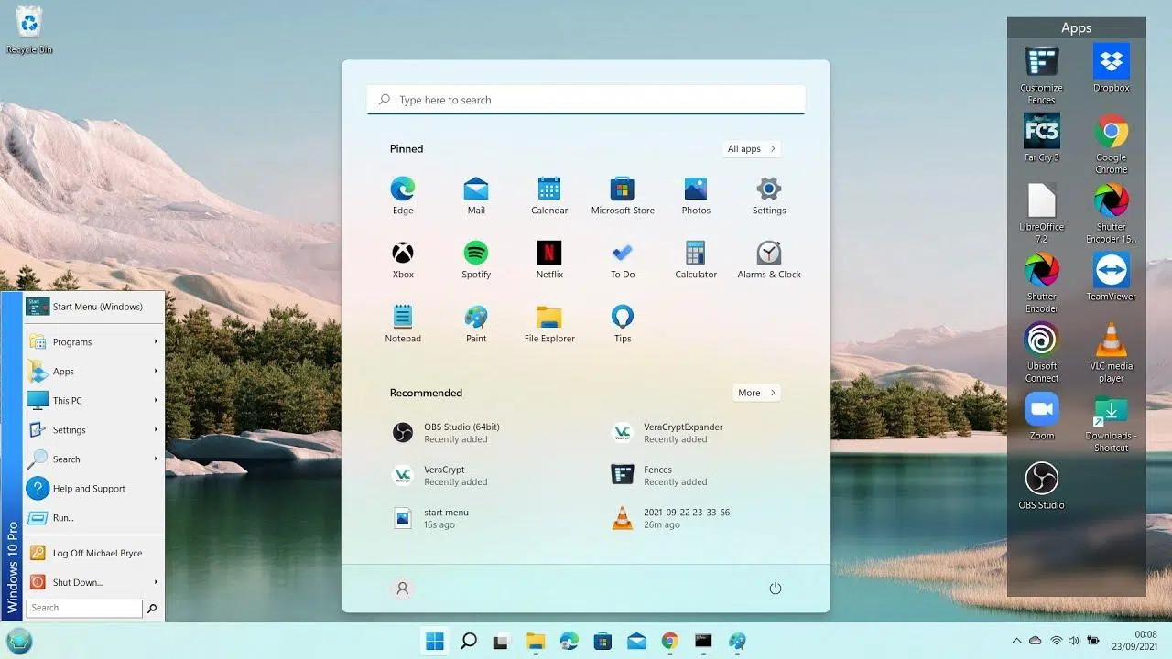Viewport: 1172px width, 659px height.
Task: Open Search from the taskbar magnifier
Action: pos(469,641)
